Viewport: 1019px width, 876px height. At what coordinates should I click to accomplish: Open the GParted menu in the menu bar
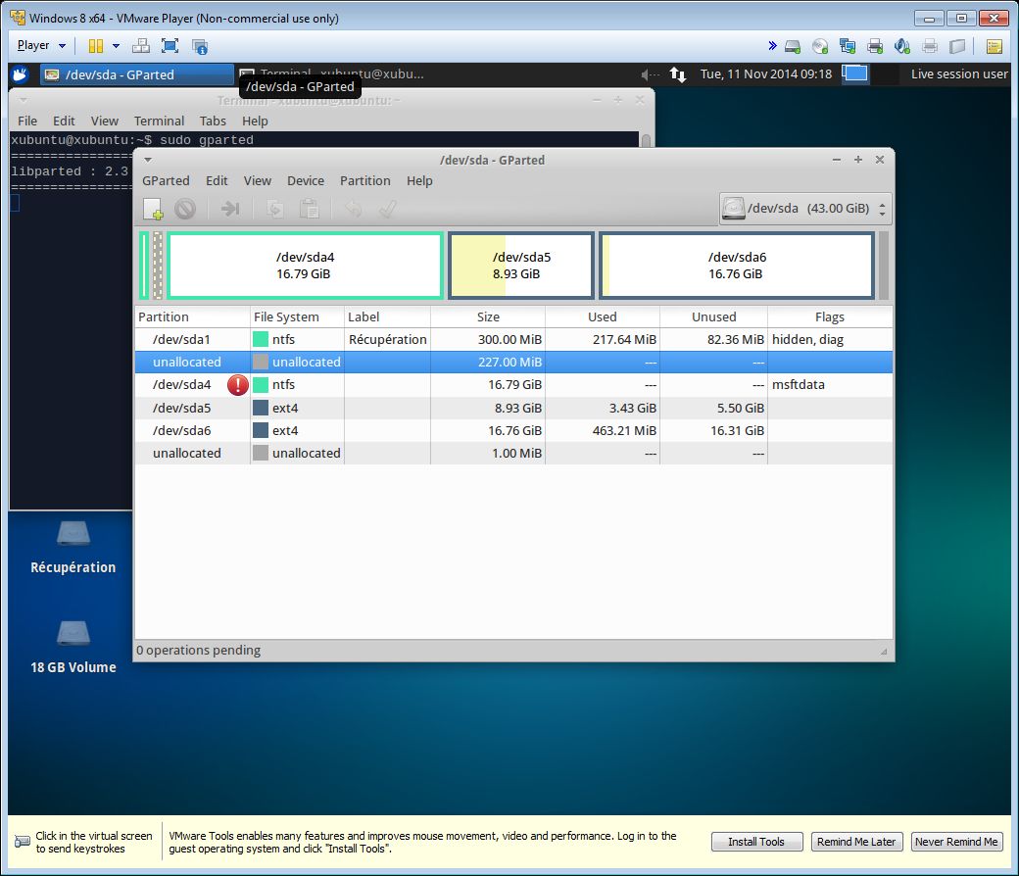coord(166,180)
